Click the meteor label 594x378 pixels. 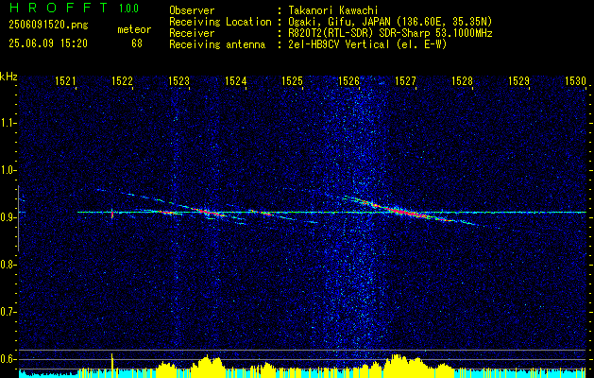coord(134,29)
